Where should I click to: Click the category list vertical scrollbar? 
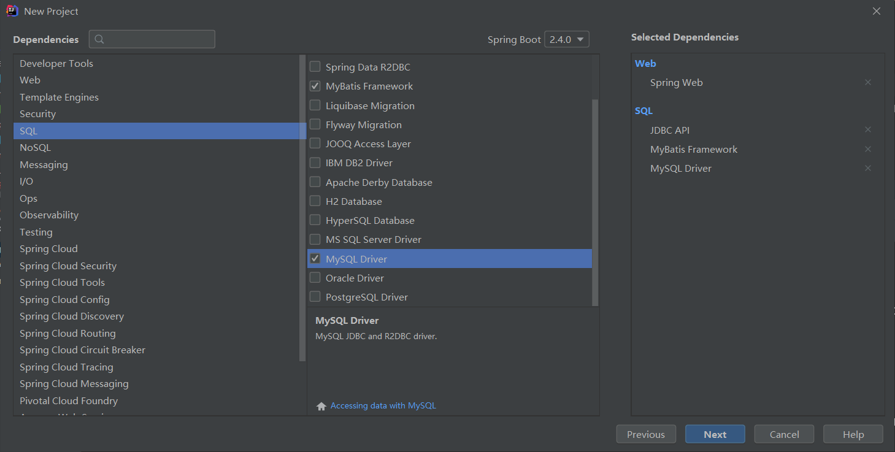tap(302, 208)
